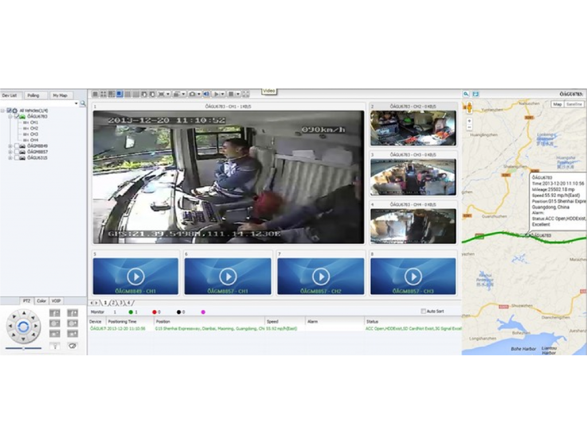Viewport: 587px width, 444px height.
Task: Switch map to Satellite view
Action: pos(574,104)
